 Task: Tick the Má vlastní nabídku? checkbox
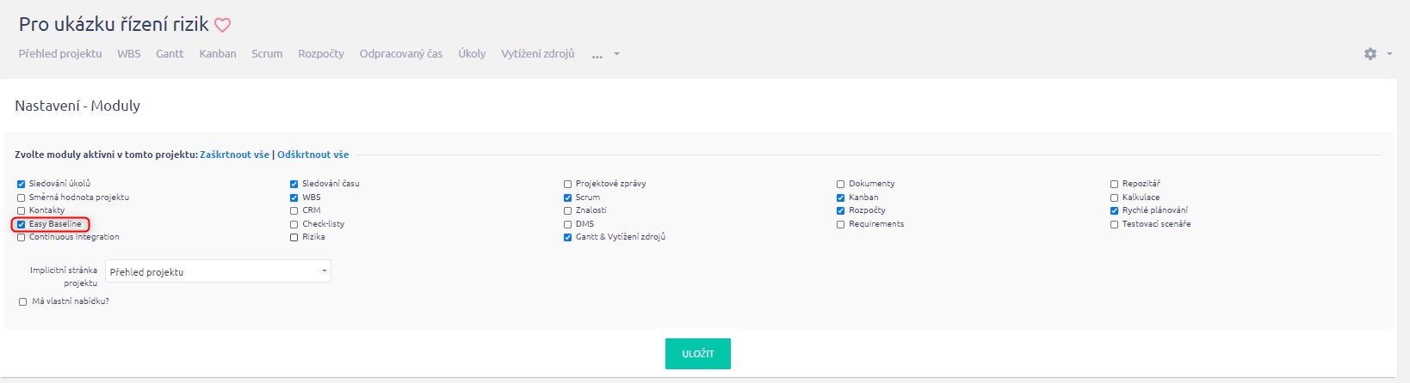(x=23, y=301)
